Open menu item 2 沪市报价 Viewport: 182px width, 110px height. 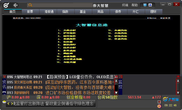[67, 33]
